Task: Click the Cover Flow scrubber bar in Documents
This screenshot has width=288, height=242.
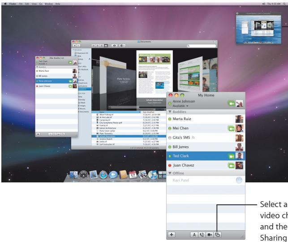Action: point(138,107)
